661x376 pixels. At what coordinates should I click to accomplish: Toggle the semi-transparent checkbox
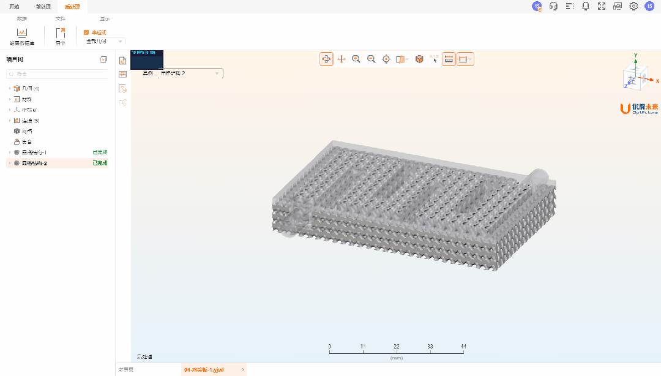[x=86, y=32]
